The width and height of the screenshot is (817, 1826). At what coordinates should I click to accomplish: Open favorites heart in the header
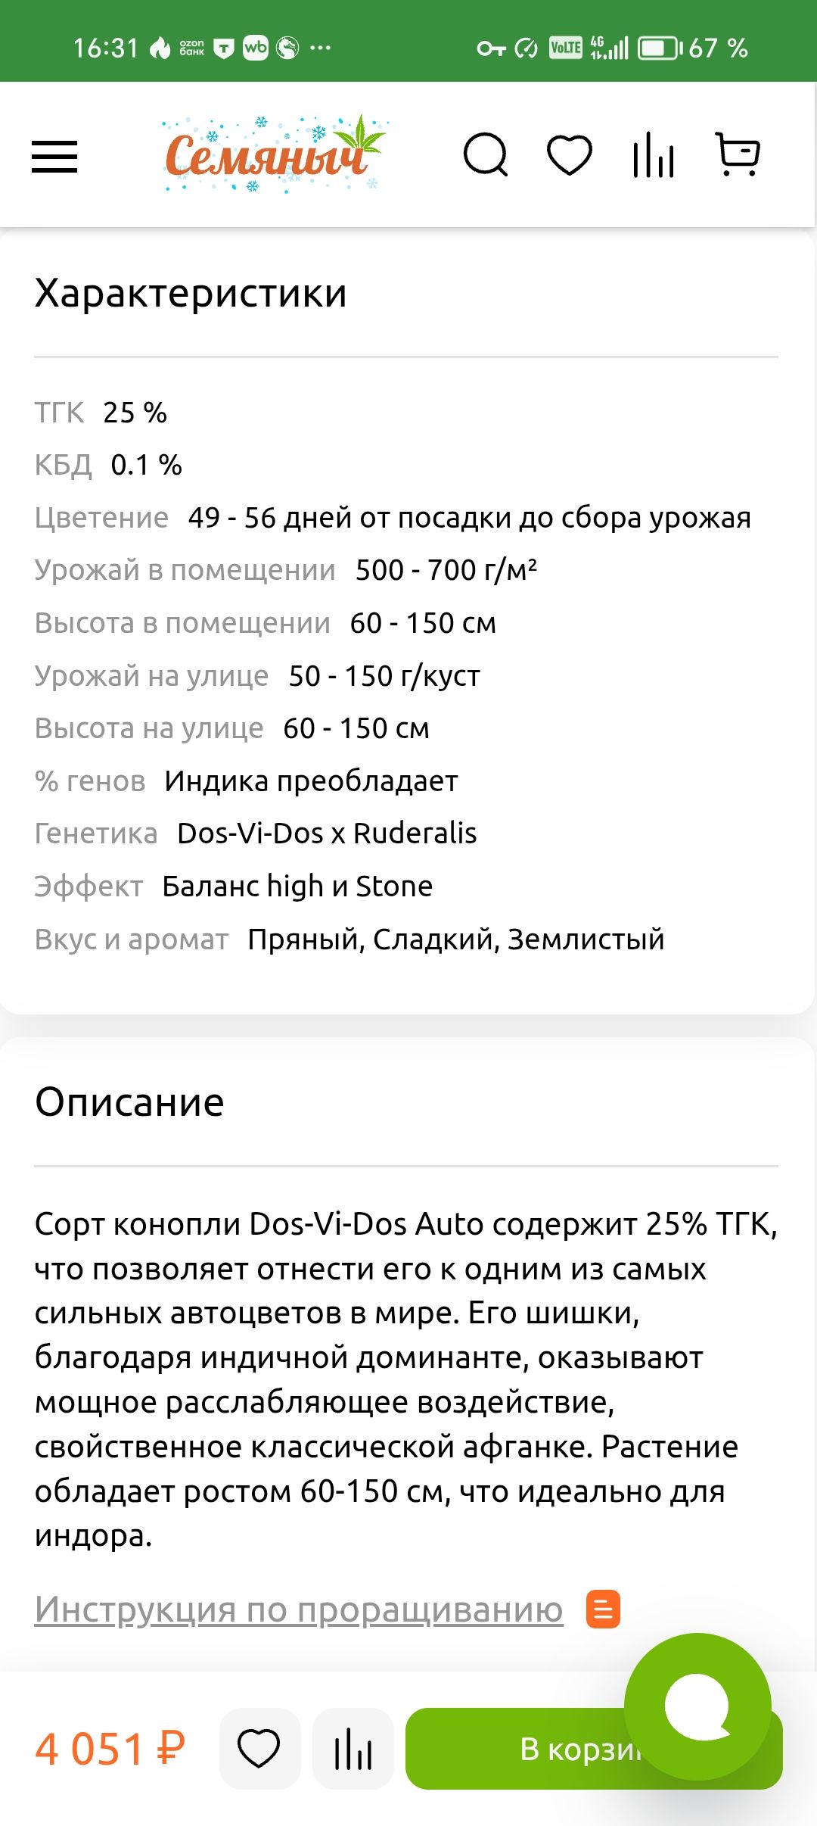point(569,155)
